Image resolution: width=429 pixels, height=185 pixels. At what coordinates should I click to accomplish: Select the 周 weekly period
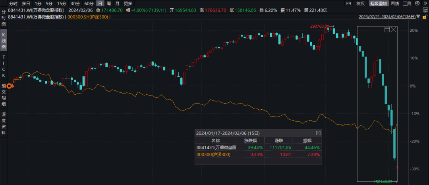click(x=108, y=4)
